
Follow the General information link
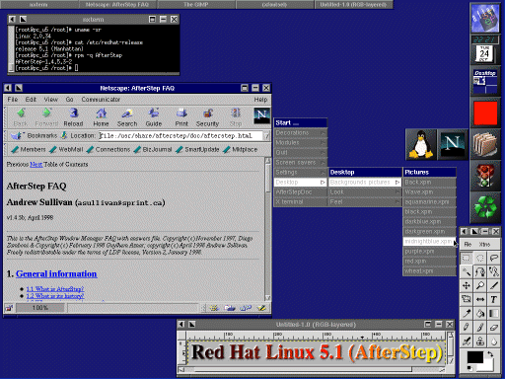click(x=56, y=274)
